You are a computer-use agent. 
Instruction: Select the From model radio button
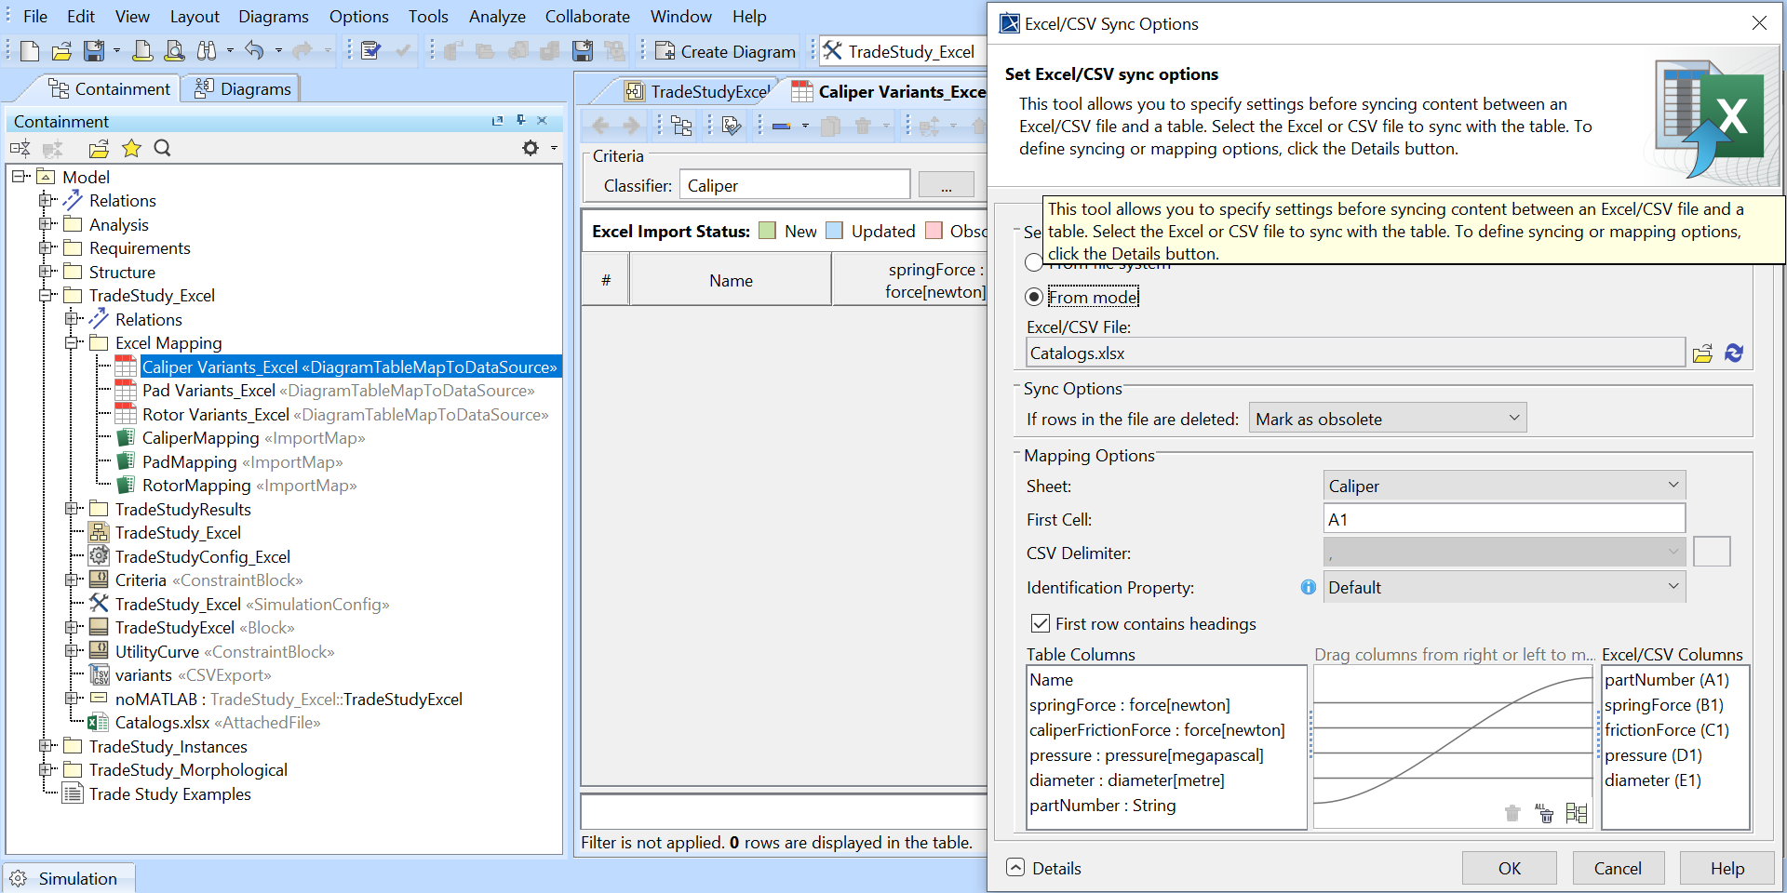pyautogui.click(x=1034, y=297)
